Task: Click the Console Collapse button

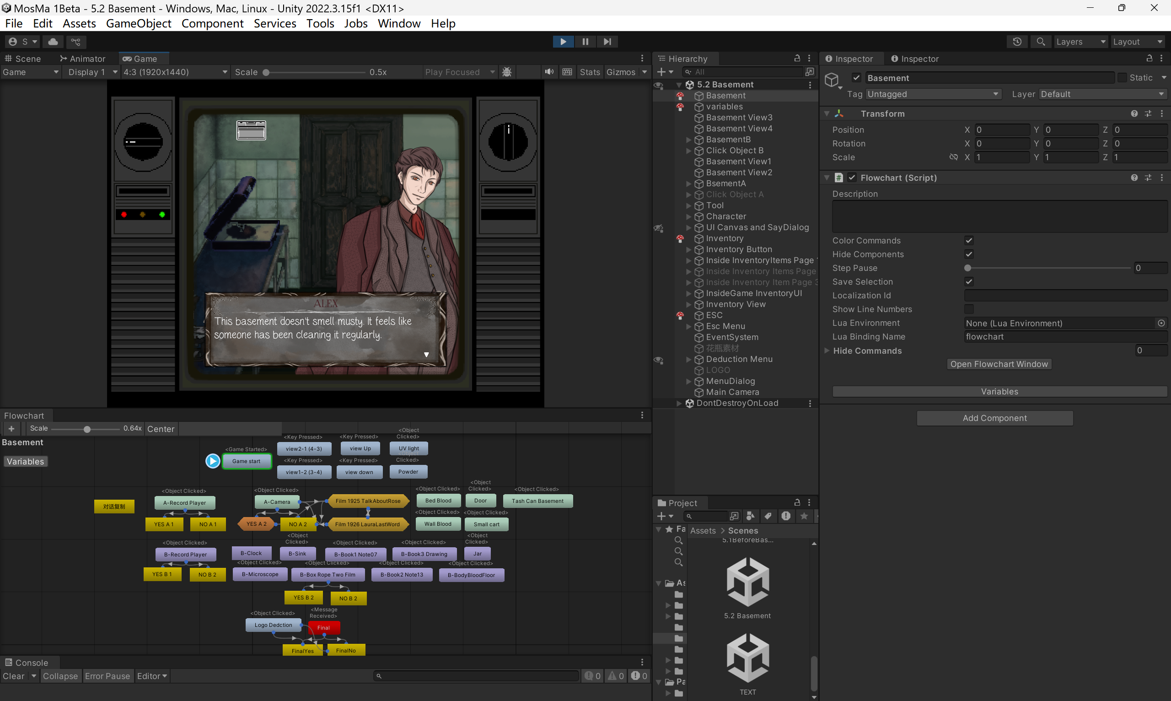Action: 60,676
